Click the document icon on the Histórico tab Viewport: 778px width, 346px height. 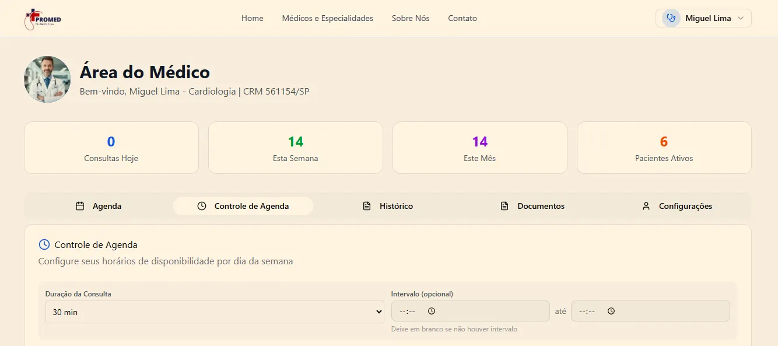pyautogui.click(x=367, y=206)
